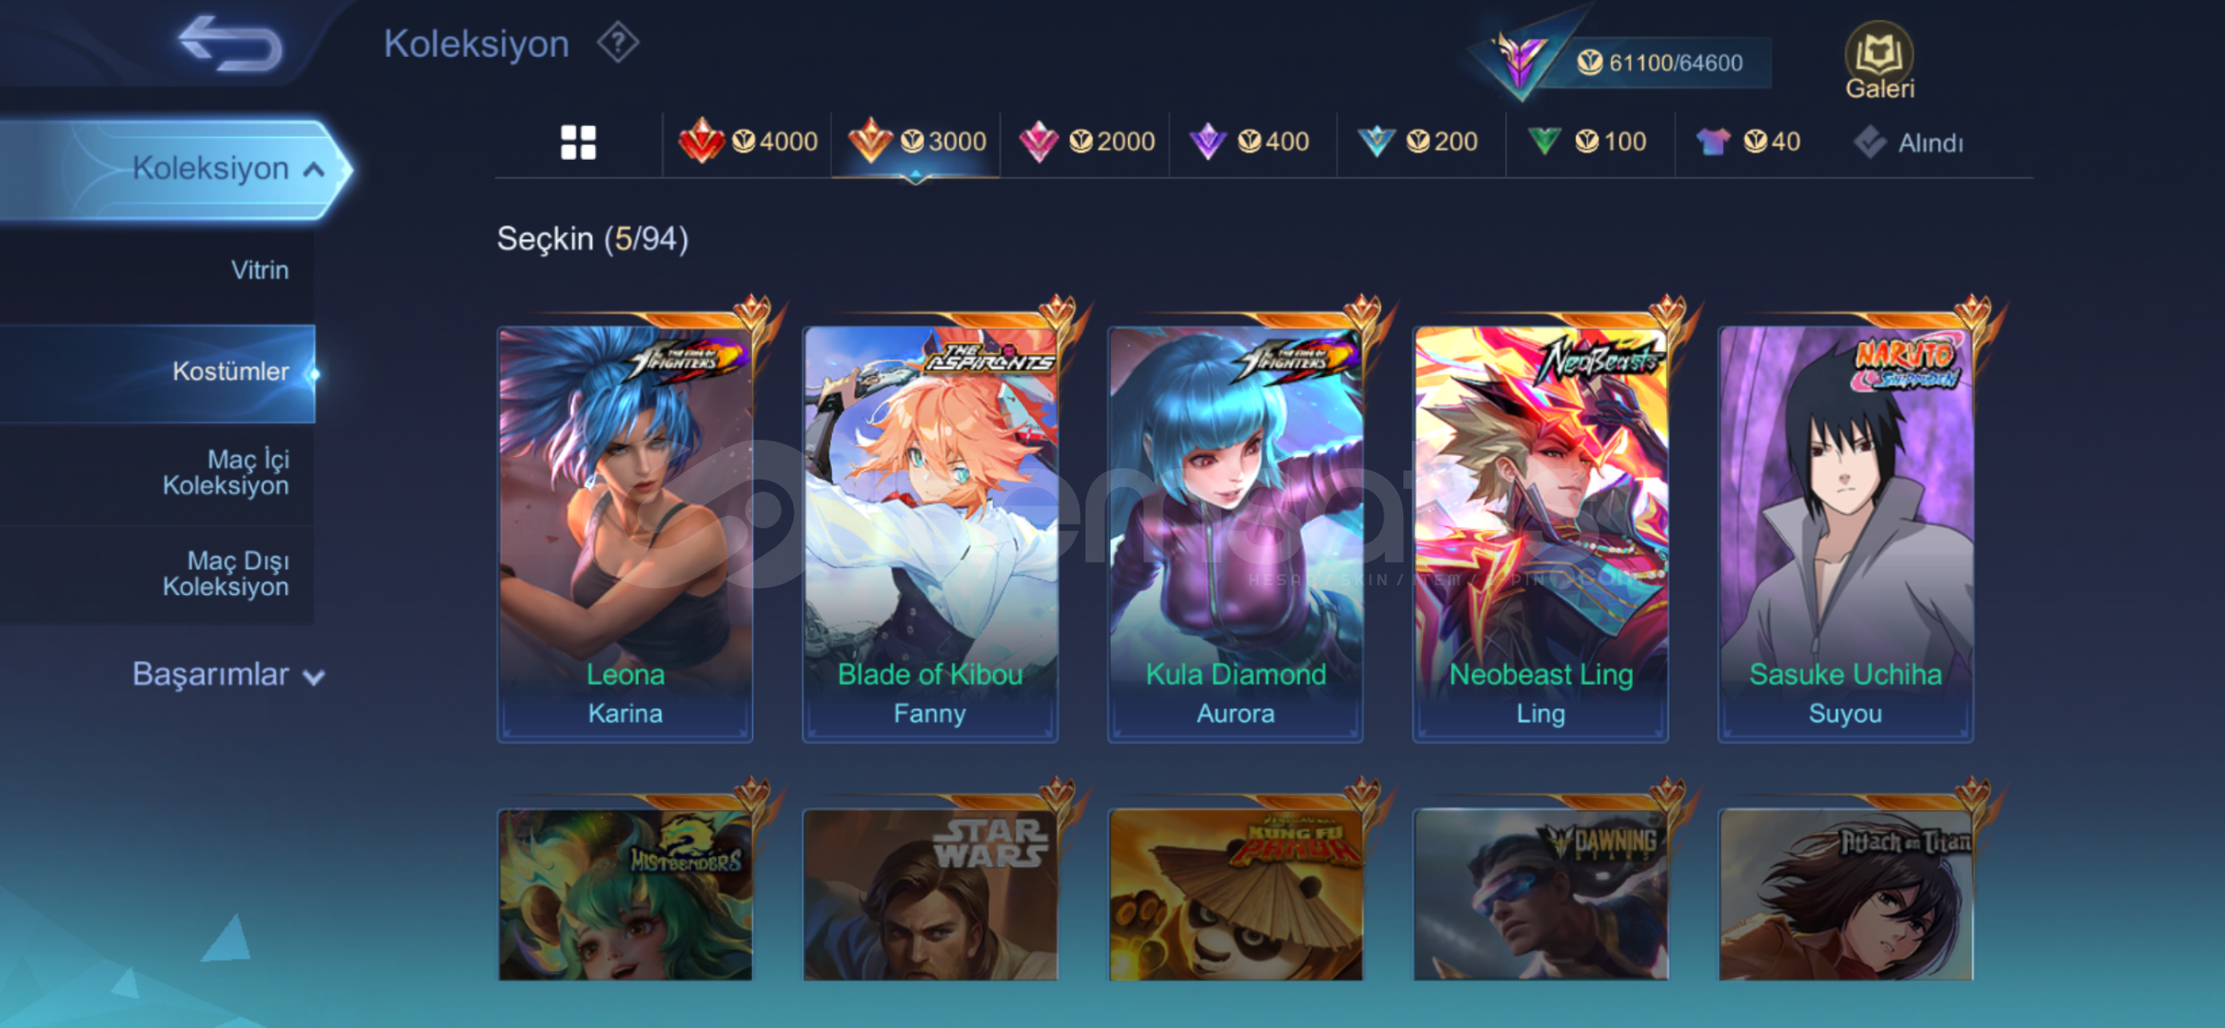Filter by the blue 200-point gem tier
This screenshot has width=2225, height=1028.
click(1418, 142)
